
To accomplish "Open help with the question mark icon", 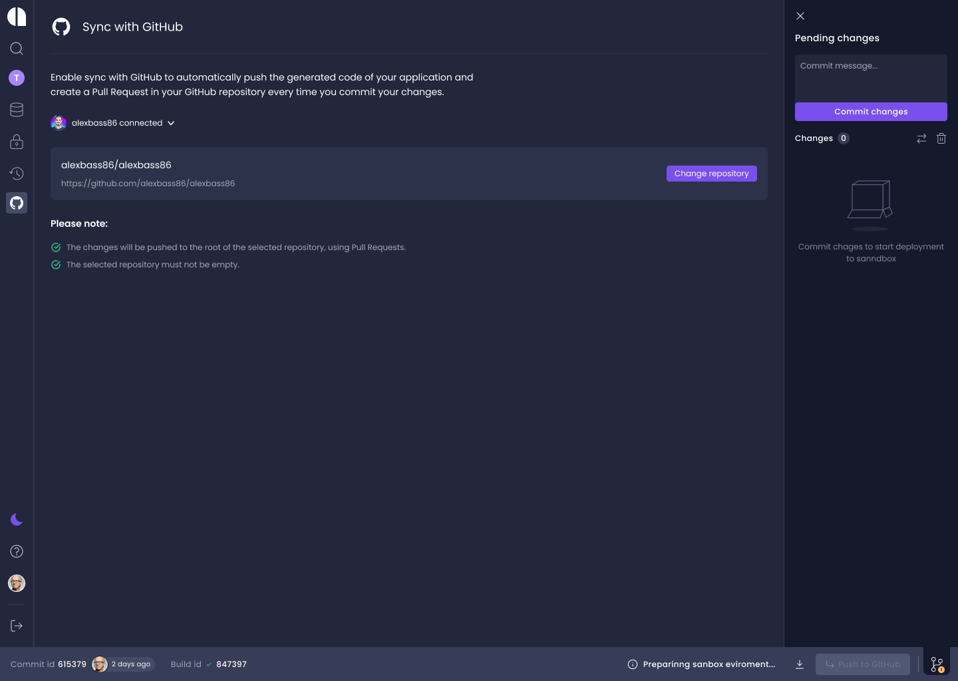I will [16, 551].
